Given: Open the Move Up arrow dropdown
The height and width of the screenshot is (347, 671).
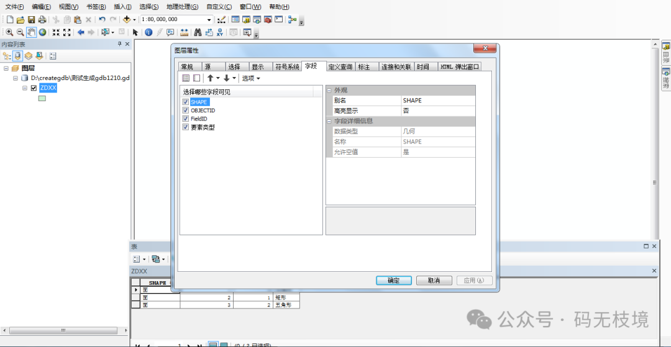Looking at the screenshot, I should [218, 78].
